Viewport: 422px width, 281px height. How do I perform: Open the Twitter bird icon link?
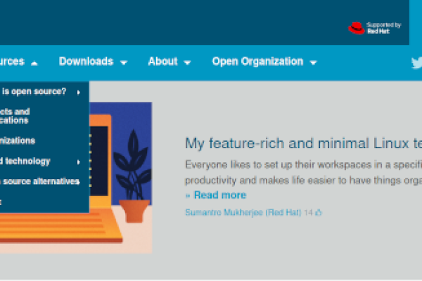416,63
